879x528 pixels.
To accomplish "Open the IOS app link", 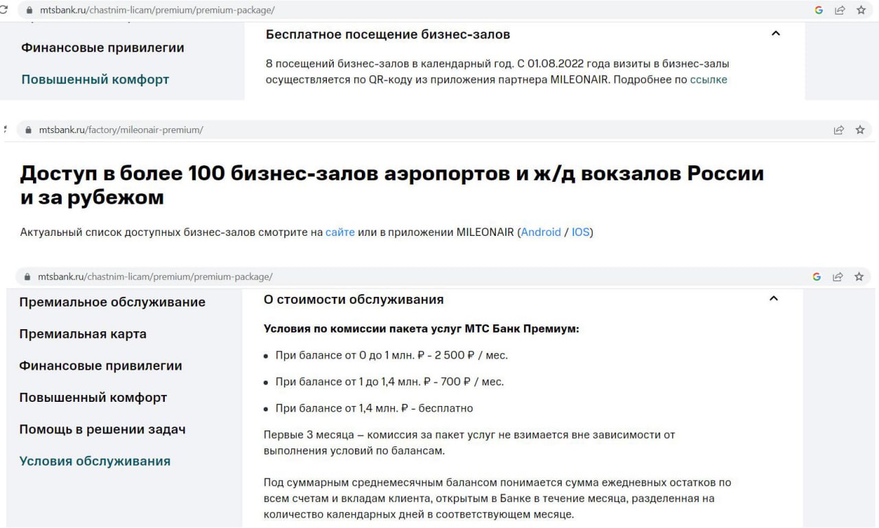I will point(580,232).
